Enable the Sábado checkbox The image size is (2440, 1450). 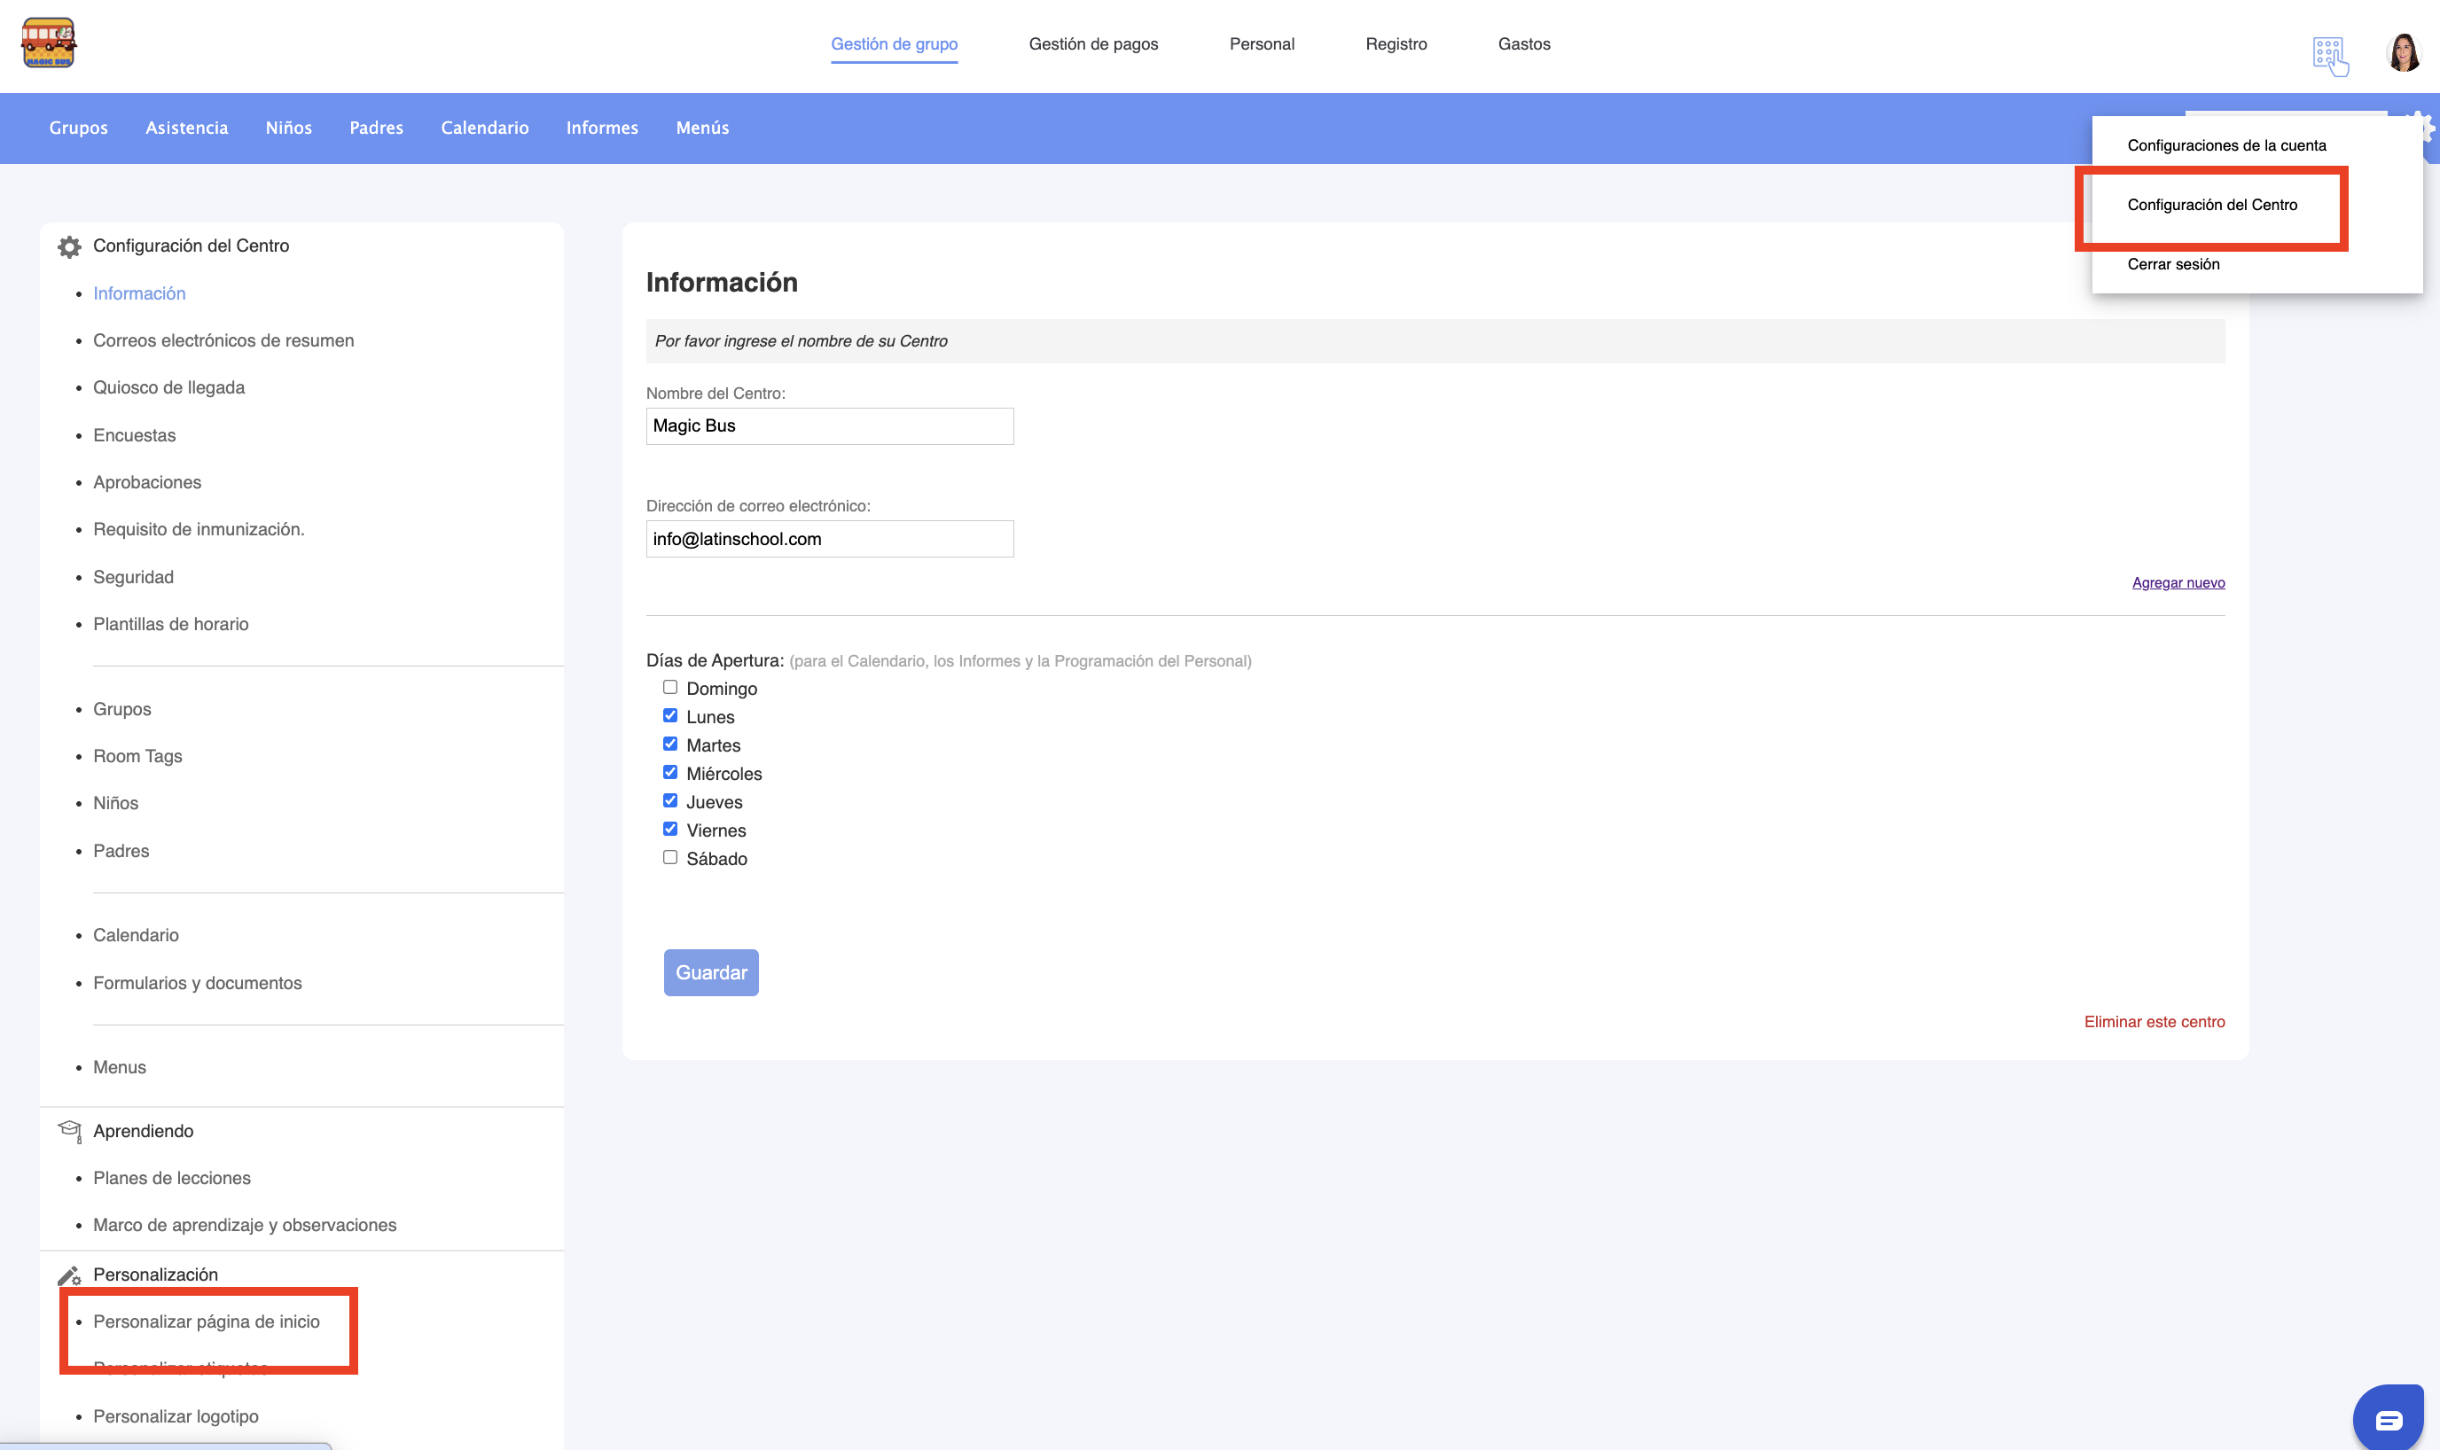point(670,857)
